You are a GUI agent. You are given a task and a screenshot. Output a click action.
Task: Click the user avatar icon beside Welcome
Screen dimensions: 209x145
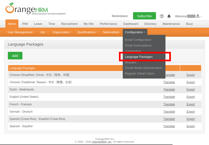pyautogui.click(x=198, y=16)
